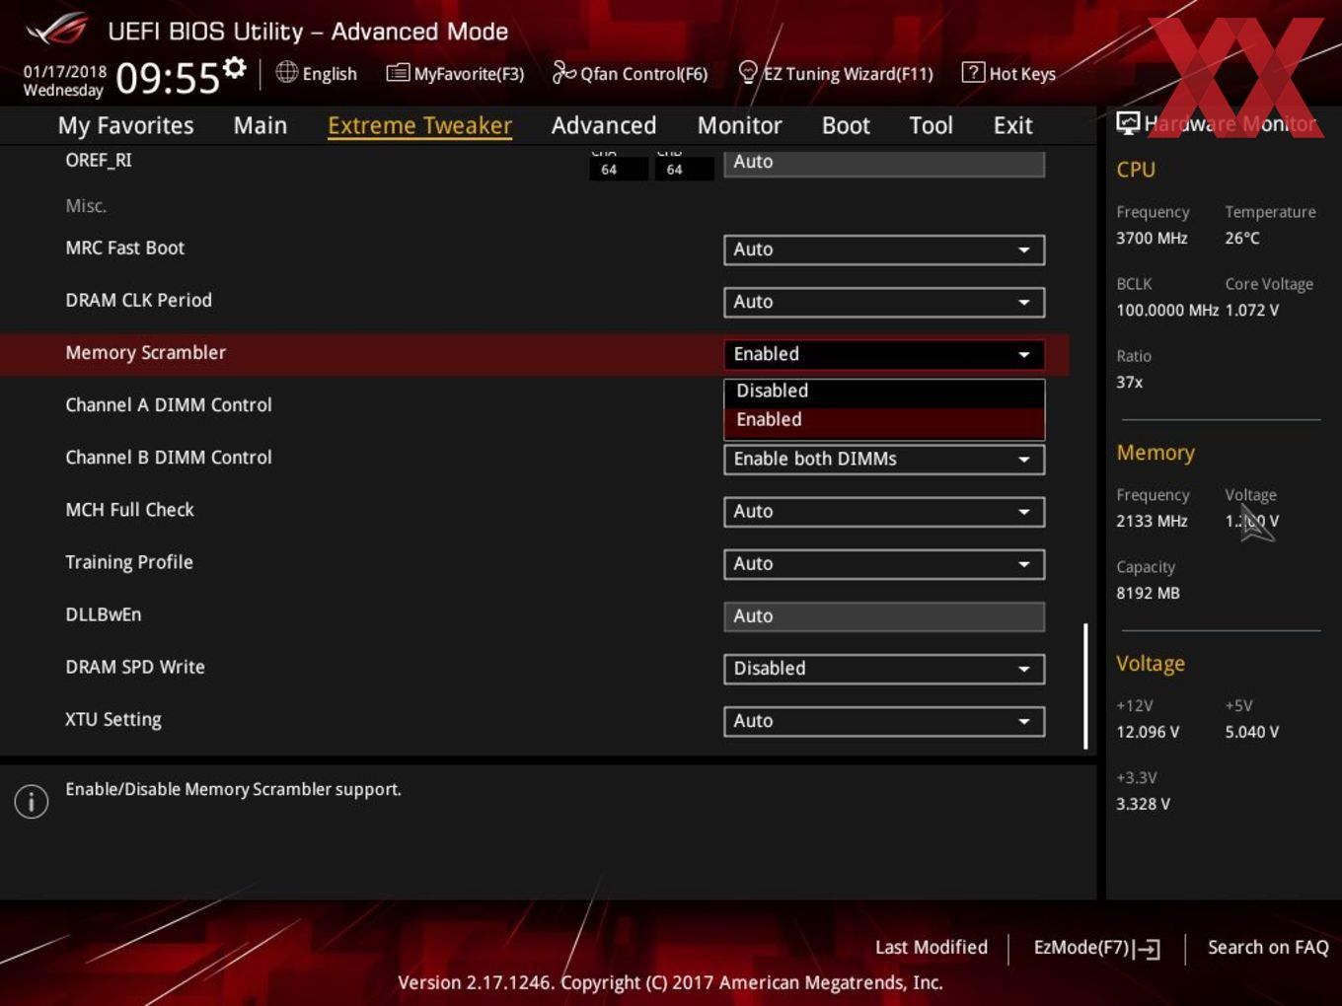Click the EzMode exit arrow icon
Image resolution: width=1342 pixels, height=1006 pixels.
tap(1147, 949)
